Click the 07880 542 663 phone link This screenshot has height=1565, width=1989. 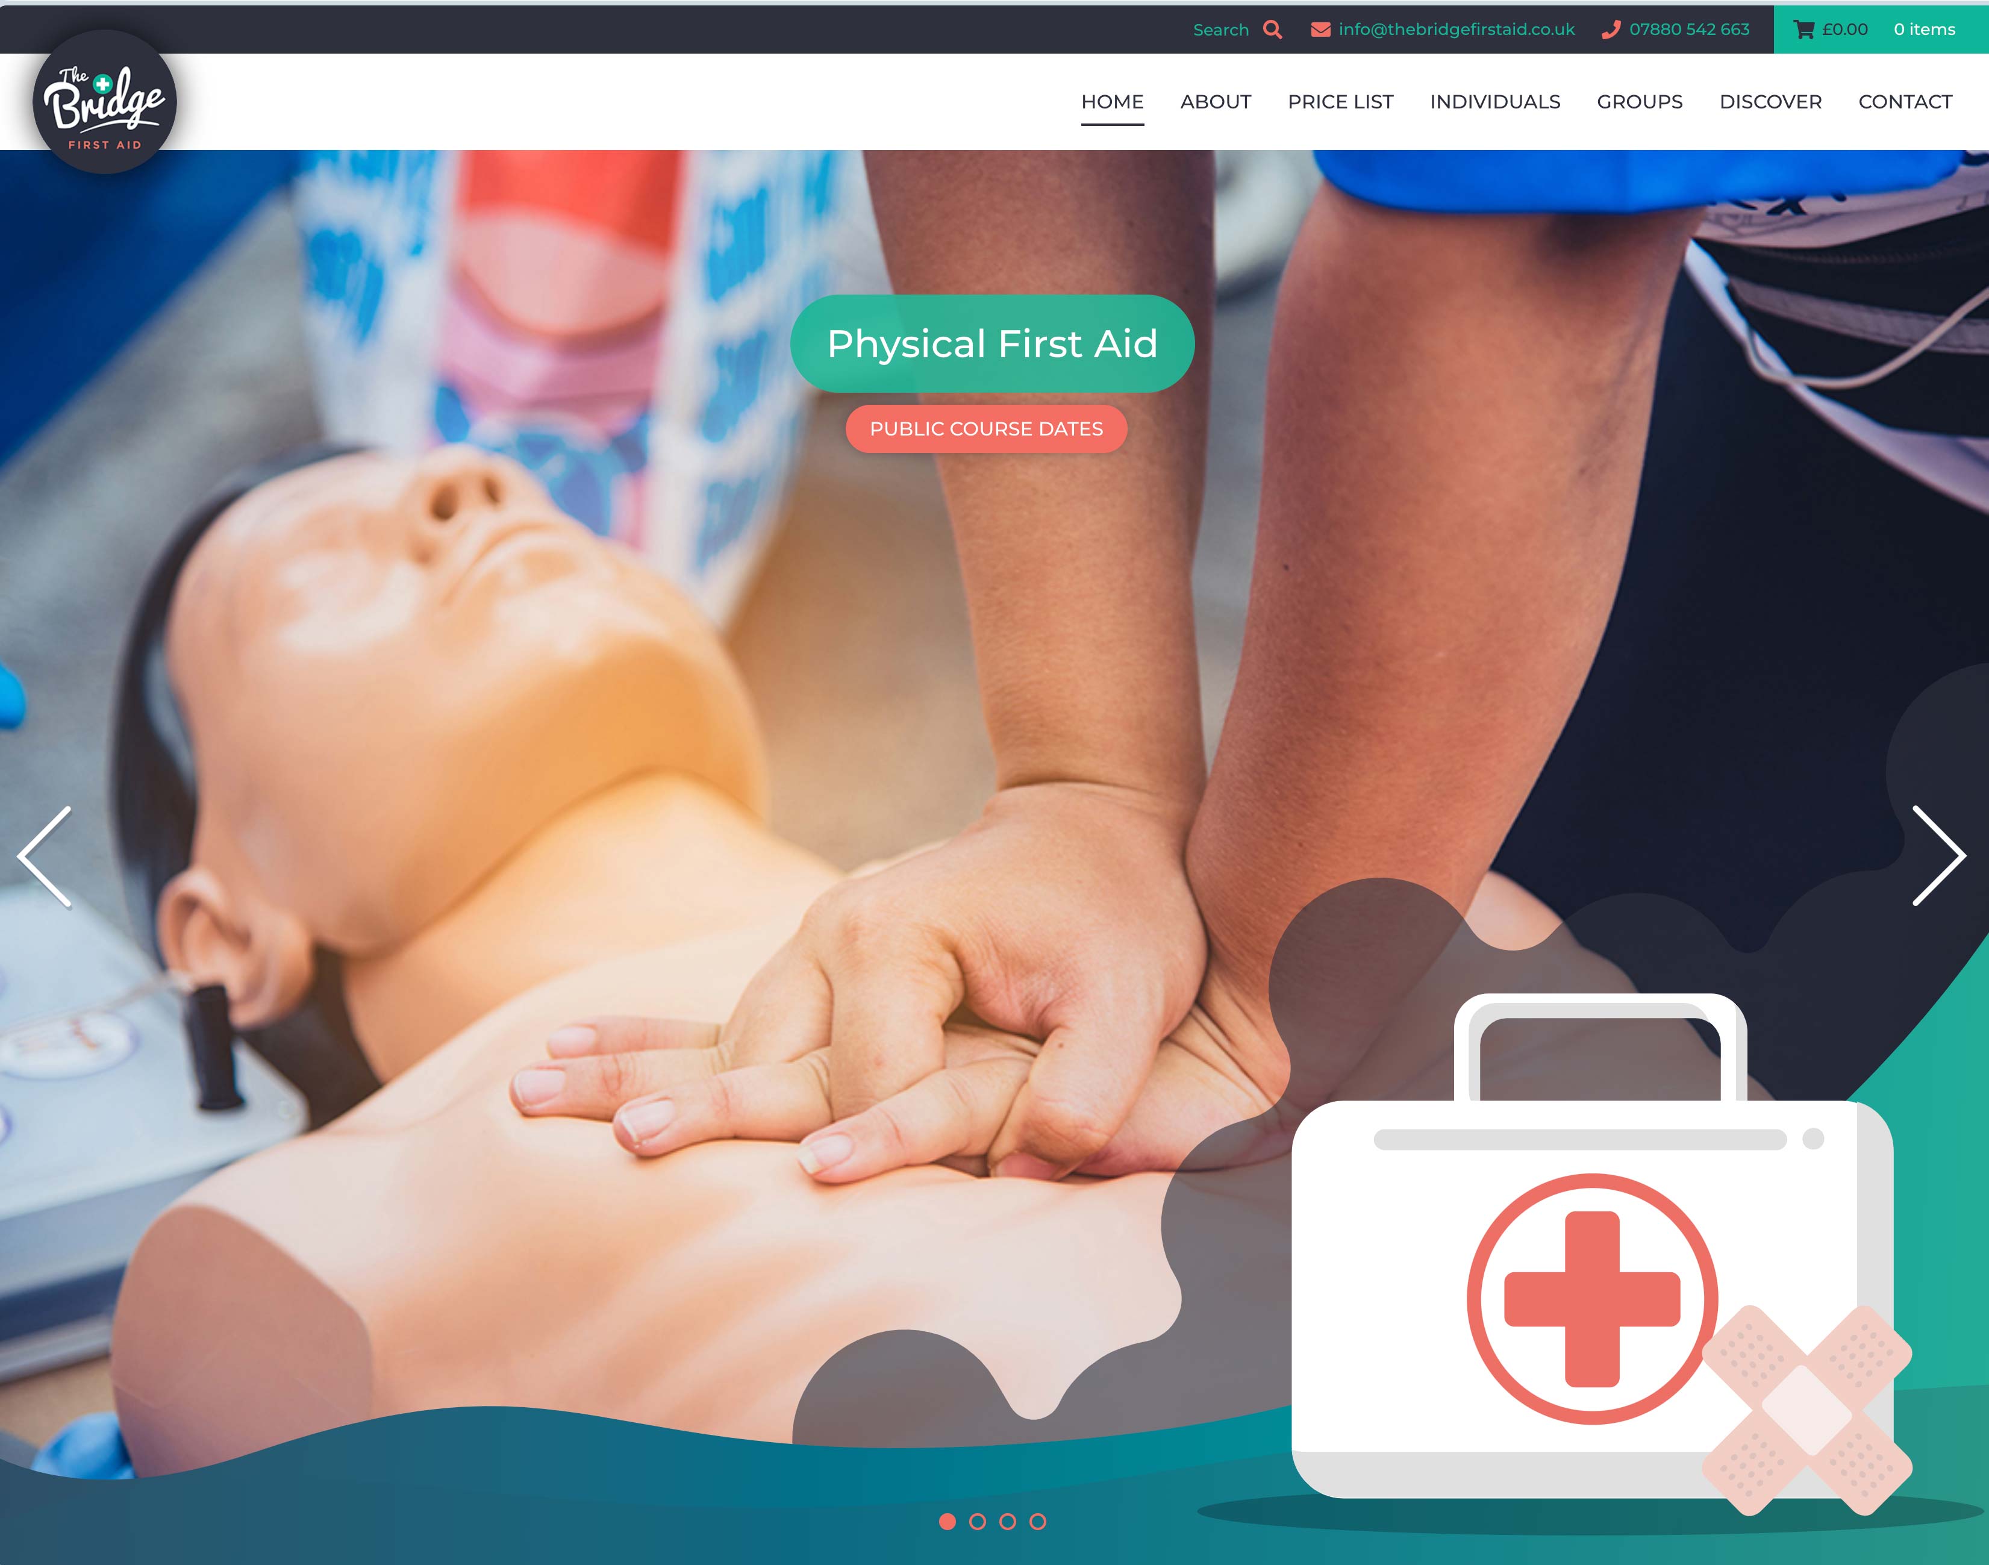[1688, 30]
